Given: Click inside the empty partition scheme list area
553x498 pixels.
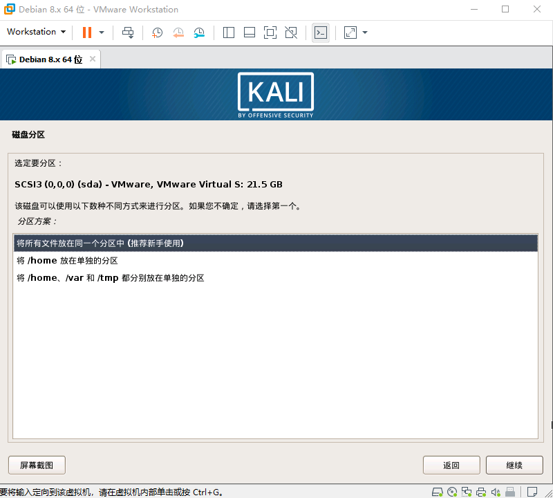Looking at the screenshot, I should point(276,362).
